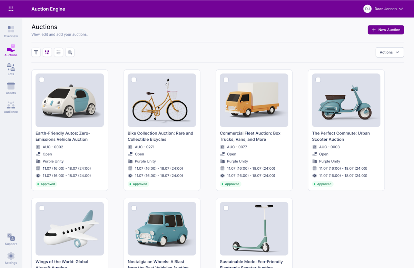Switch to list view
This screenshot has width=414, height=268.
[x=58, y=52]
